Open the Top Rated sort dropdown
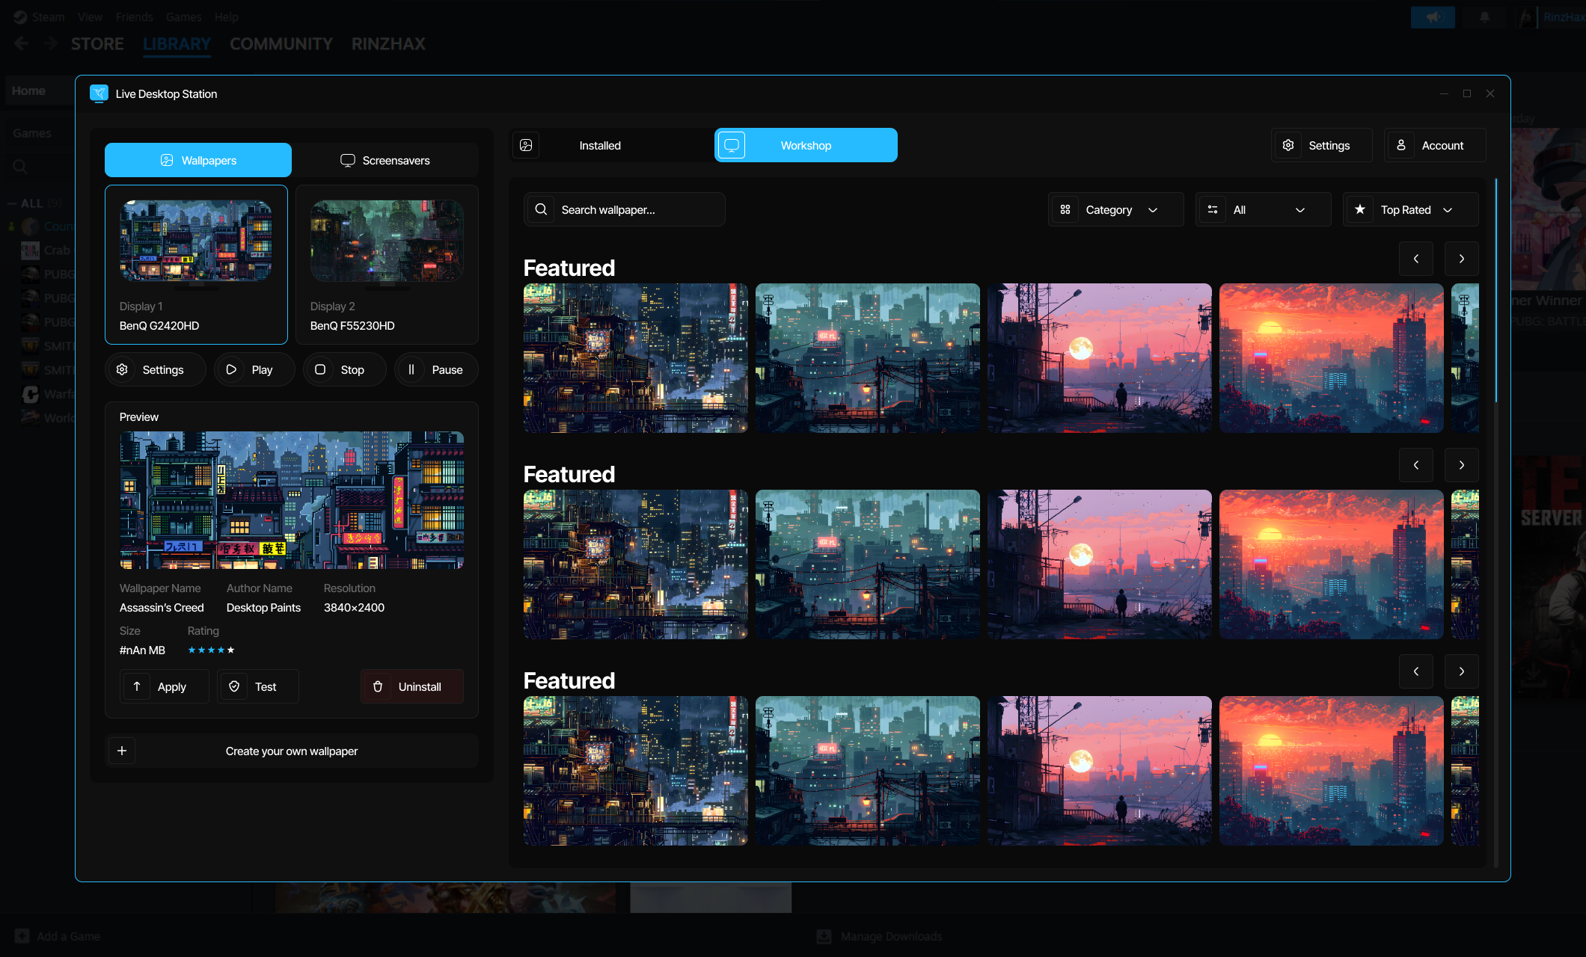Screen dimensions: 1586x957 [1411, 209]
